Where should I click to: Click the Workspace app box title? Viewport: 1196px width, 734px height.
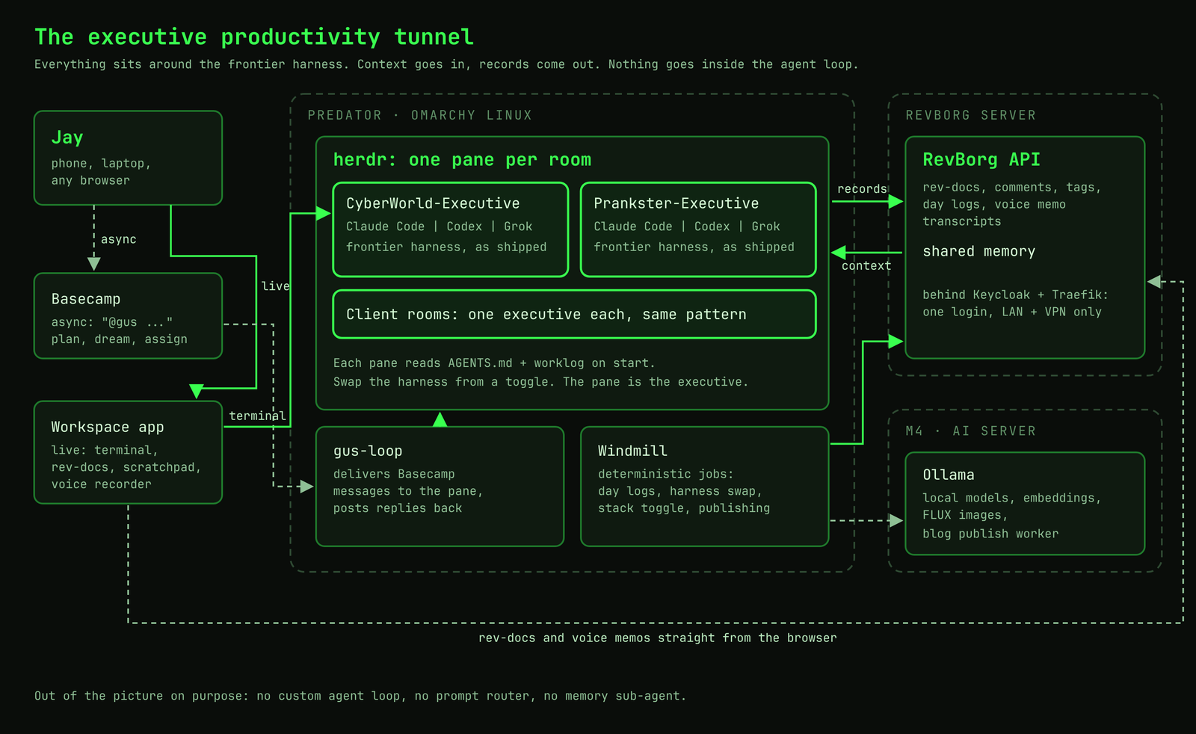point(108,427)
